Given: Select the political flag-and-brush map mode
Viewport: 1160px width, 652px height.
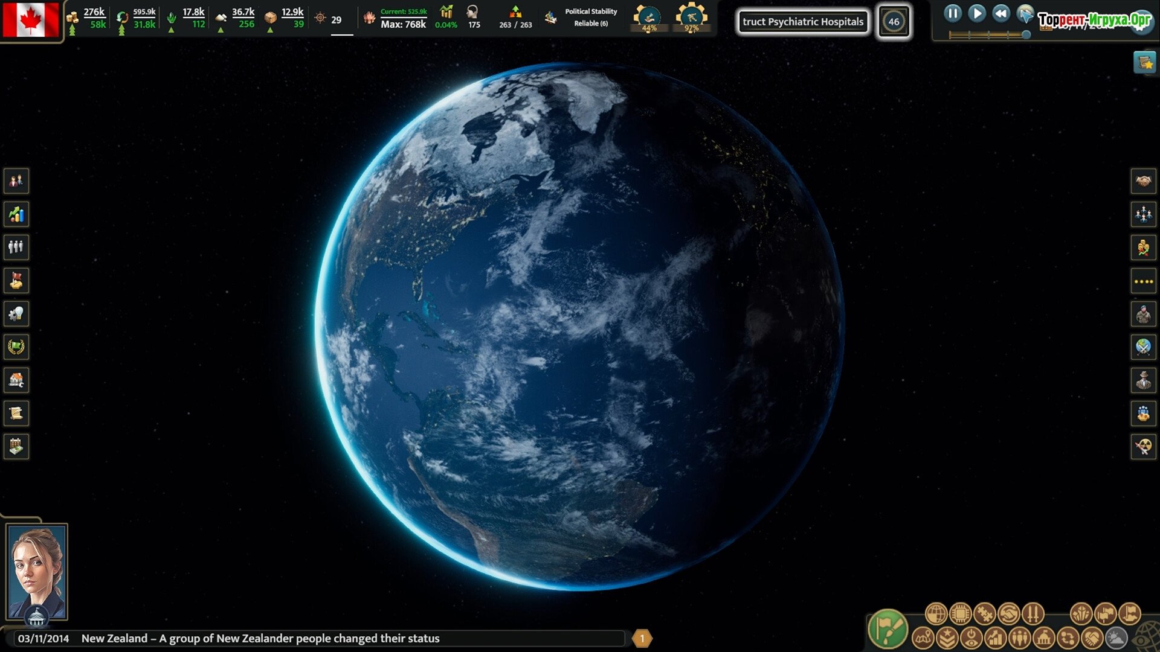Looking at the screenshot, I should (x=888, y=629).
